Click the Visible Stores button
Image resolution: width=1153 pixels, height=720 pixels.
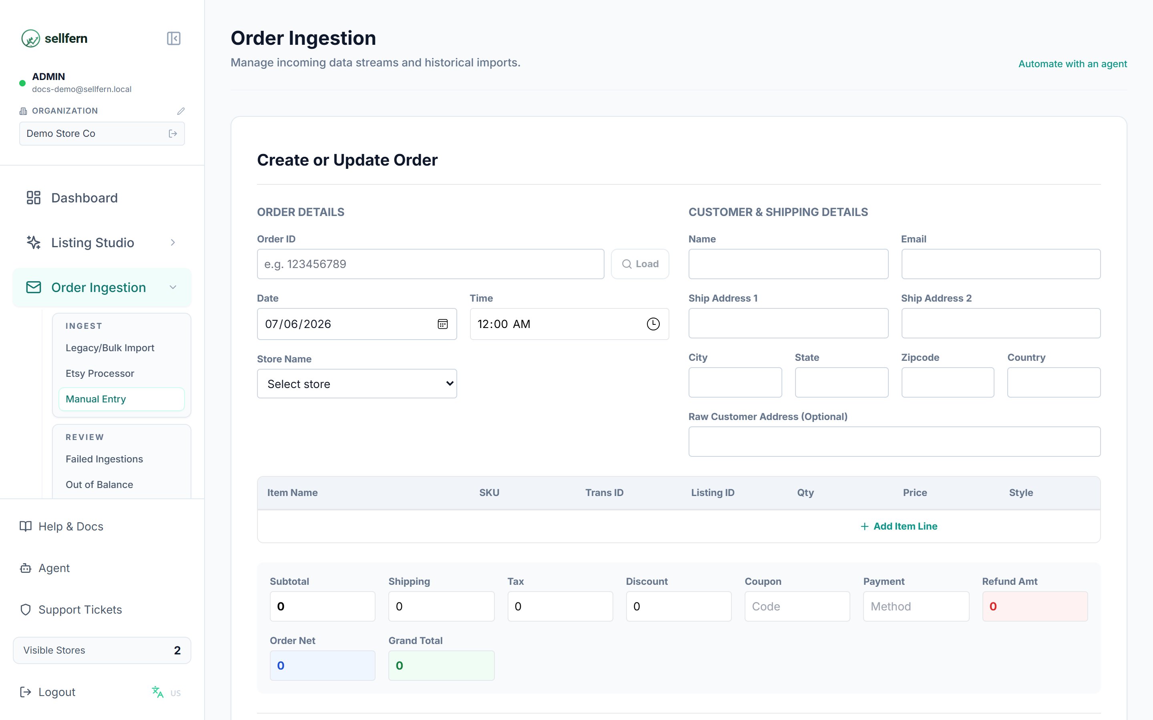102,650
